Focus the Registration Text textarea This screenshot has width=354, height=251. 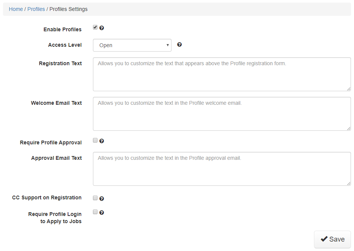click(x=222, y=74)
